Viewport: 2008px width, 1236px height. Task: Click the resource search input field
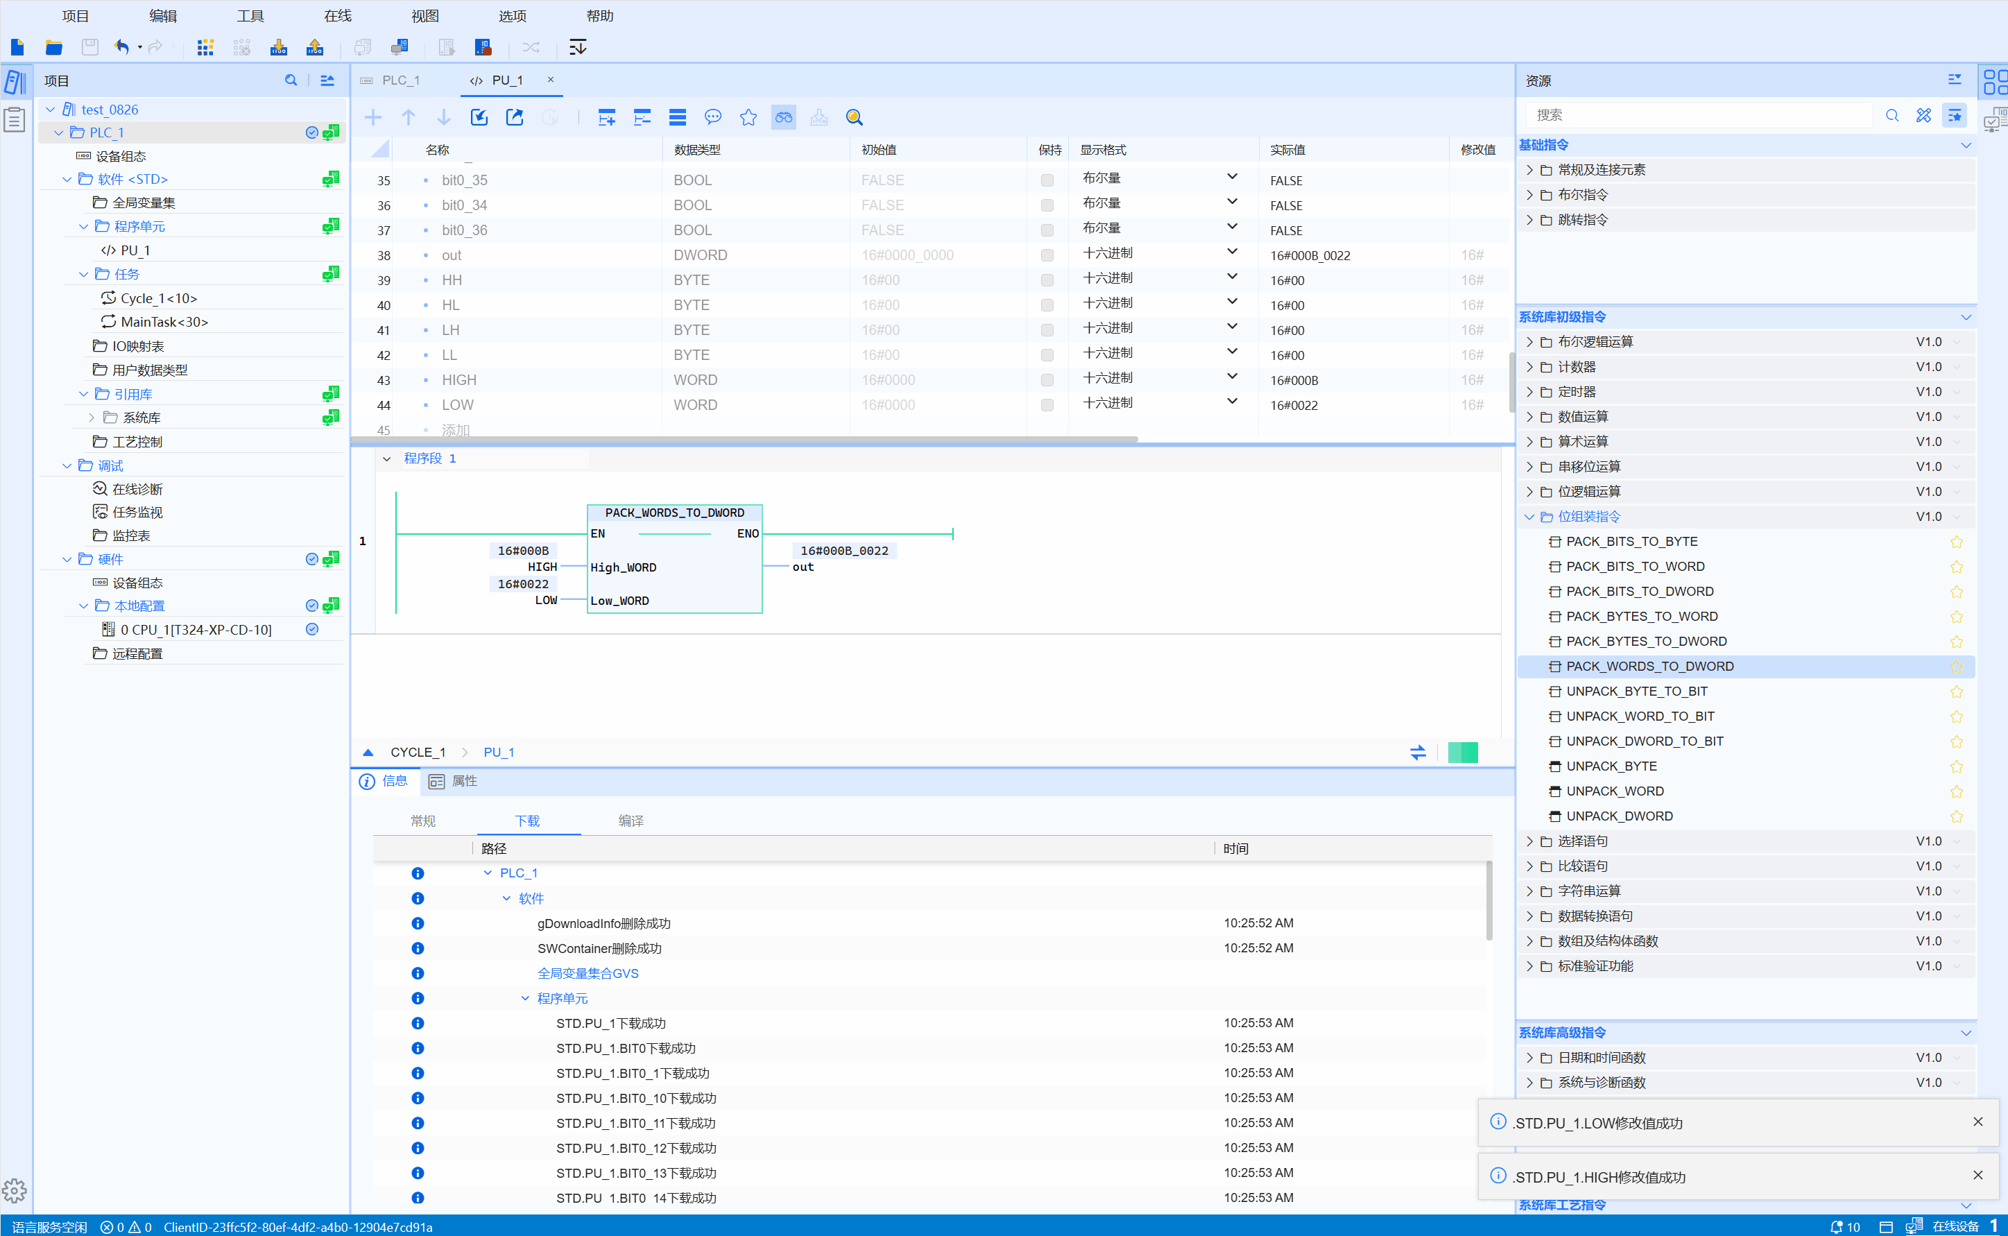[x=1700, y=115]
